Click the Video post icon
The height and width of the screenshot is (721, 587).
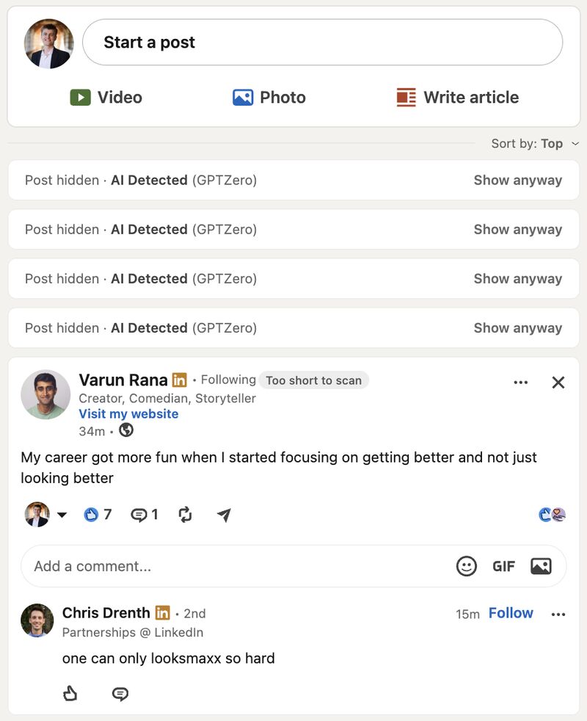click(x=81, y=98)
